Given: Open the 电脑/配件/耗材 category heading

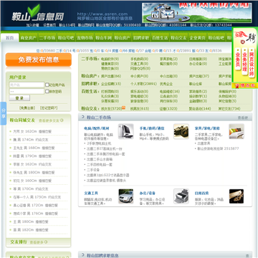Looking at the screenshot, I should (x=97, y=128).
